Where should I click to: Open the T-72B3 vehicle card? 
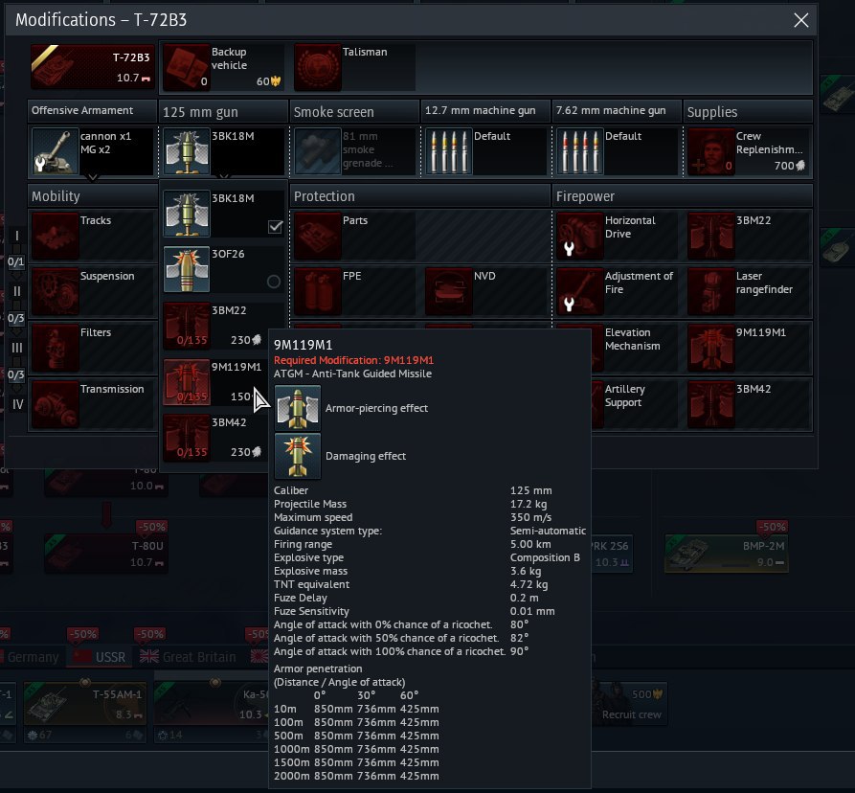pos(92,68)
